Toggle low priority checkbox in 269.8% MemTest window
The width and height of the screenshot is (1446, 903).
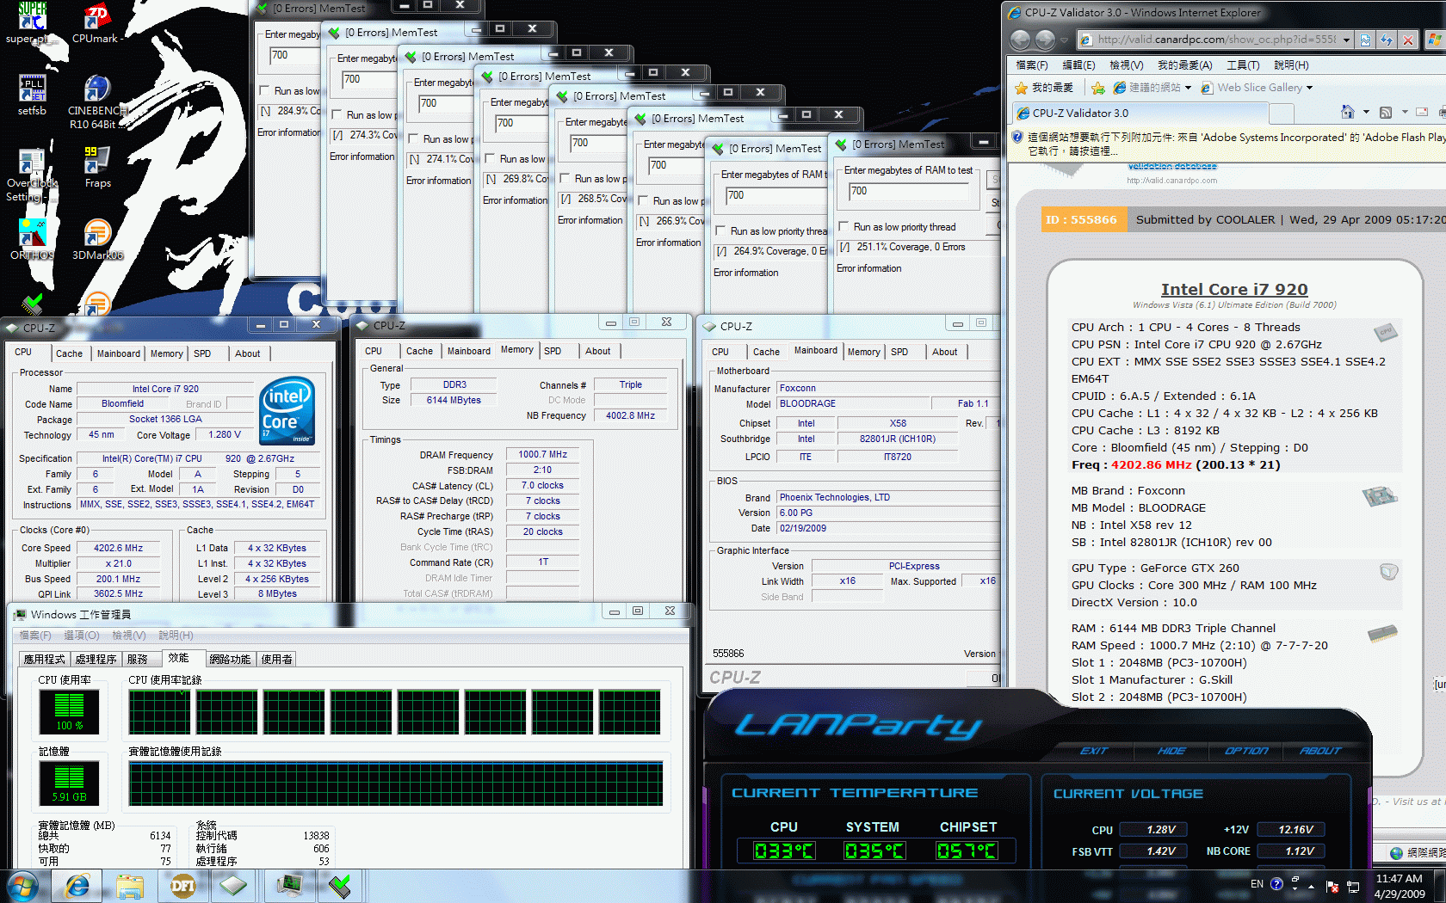tap(491, 159)
